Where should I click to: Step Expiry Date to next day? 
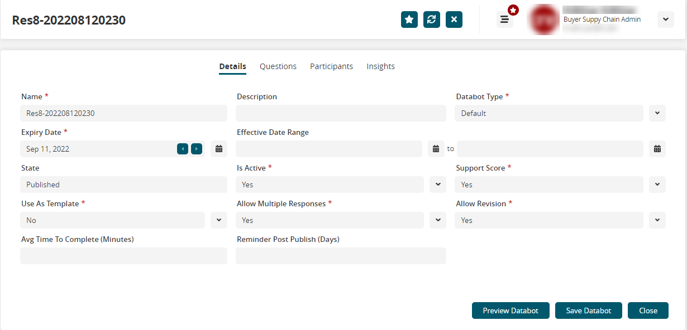tap(197, 149)
